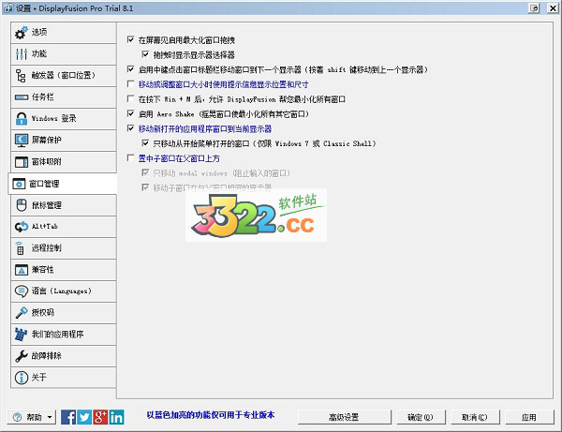Open the Facebook link icon
The height and width of the screenshot is (432, 562).
[x=68, y=417]
